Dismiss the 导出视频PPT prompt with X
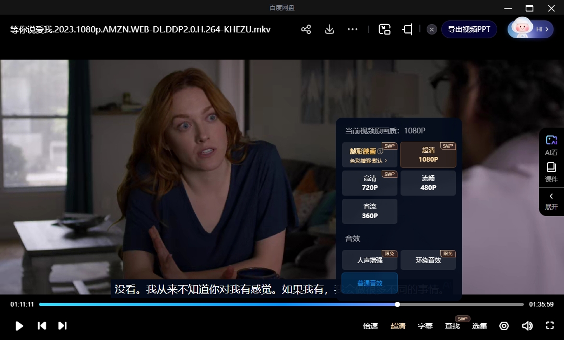Screen dimensions: 564x340 [x=431, y=29]
